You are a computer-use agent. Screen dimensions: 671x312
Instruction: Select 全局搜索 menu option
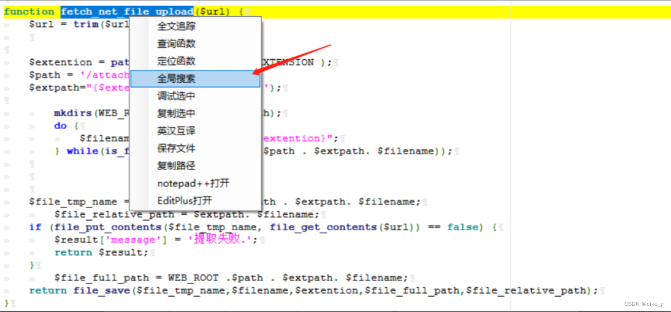click(x=195, y=79)
